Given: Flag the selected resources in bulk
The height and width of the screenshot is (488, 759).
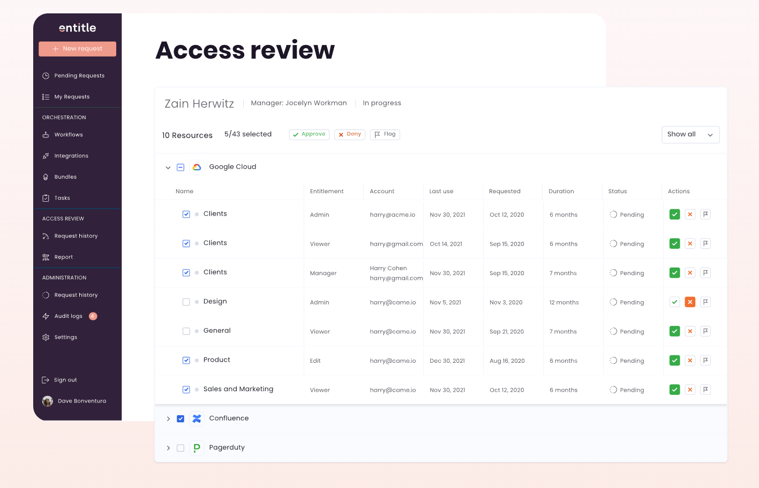Looking at the screenshot, I should pos(385,134).
